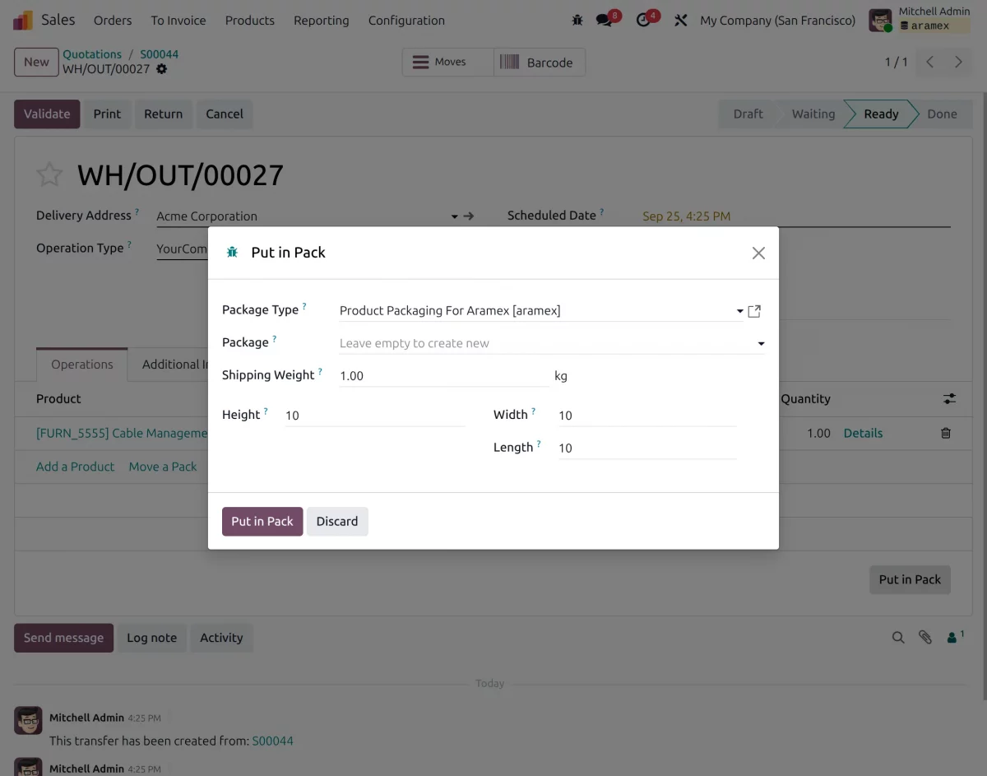Image resolution: width=987 pixels, height=776 pixels.
Task: Open the Details link for product line
Action: (x=863, y=434)
